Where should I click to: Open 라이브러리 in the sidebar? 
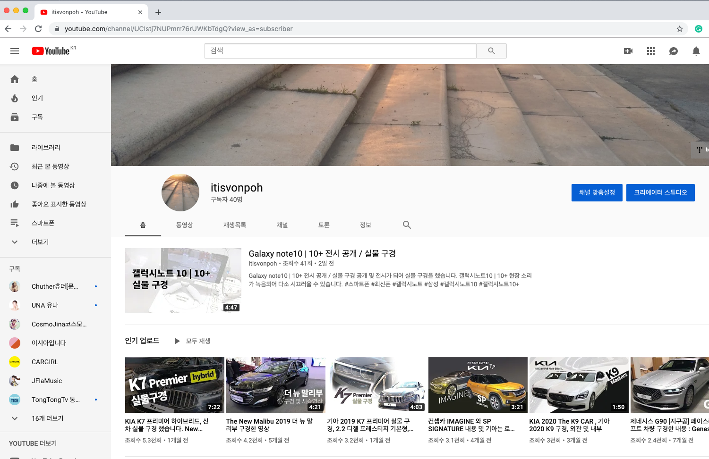point(55,148)
